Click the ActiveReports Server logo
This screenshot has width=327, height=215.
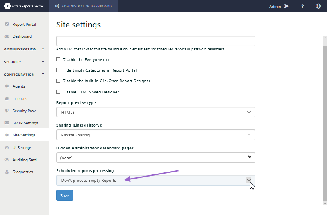click(x=24, y=6)
